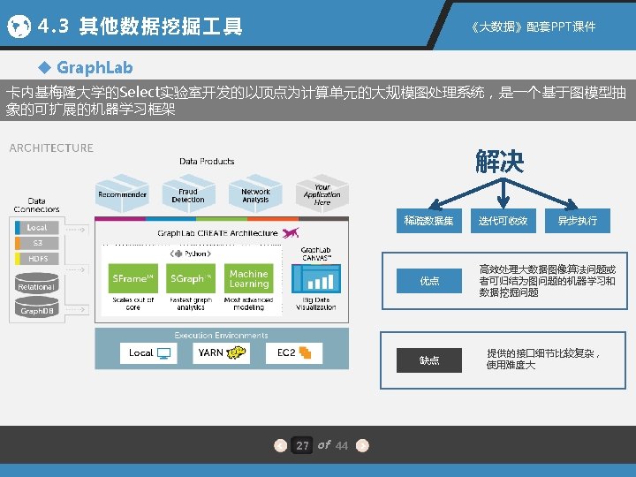This screenshot has width=636, height=477.
Task: Click the pink dog logo icon
Action: click(x=291, y=233)
